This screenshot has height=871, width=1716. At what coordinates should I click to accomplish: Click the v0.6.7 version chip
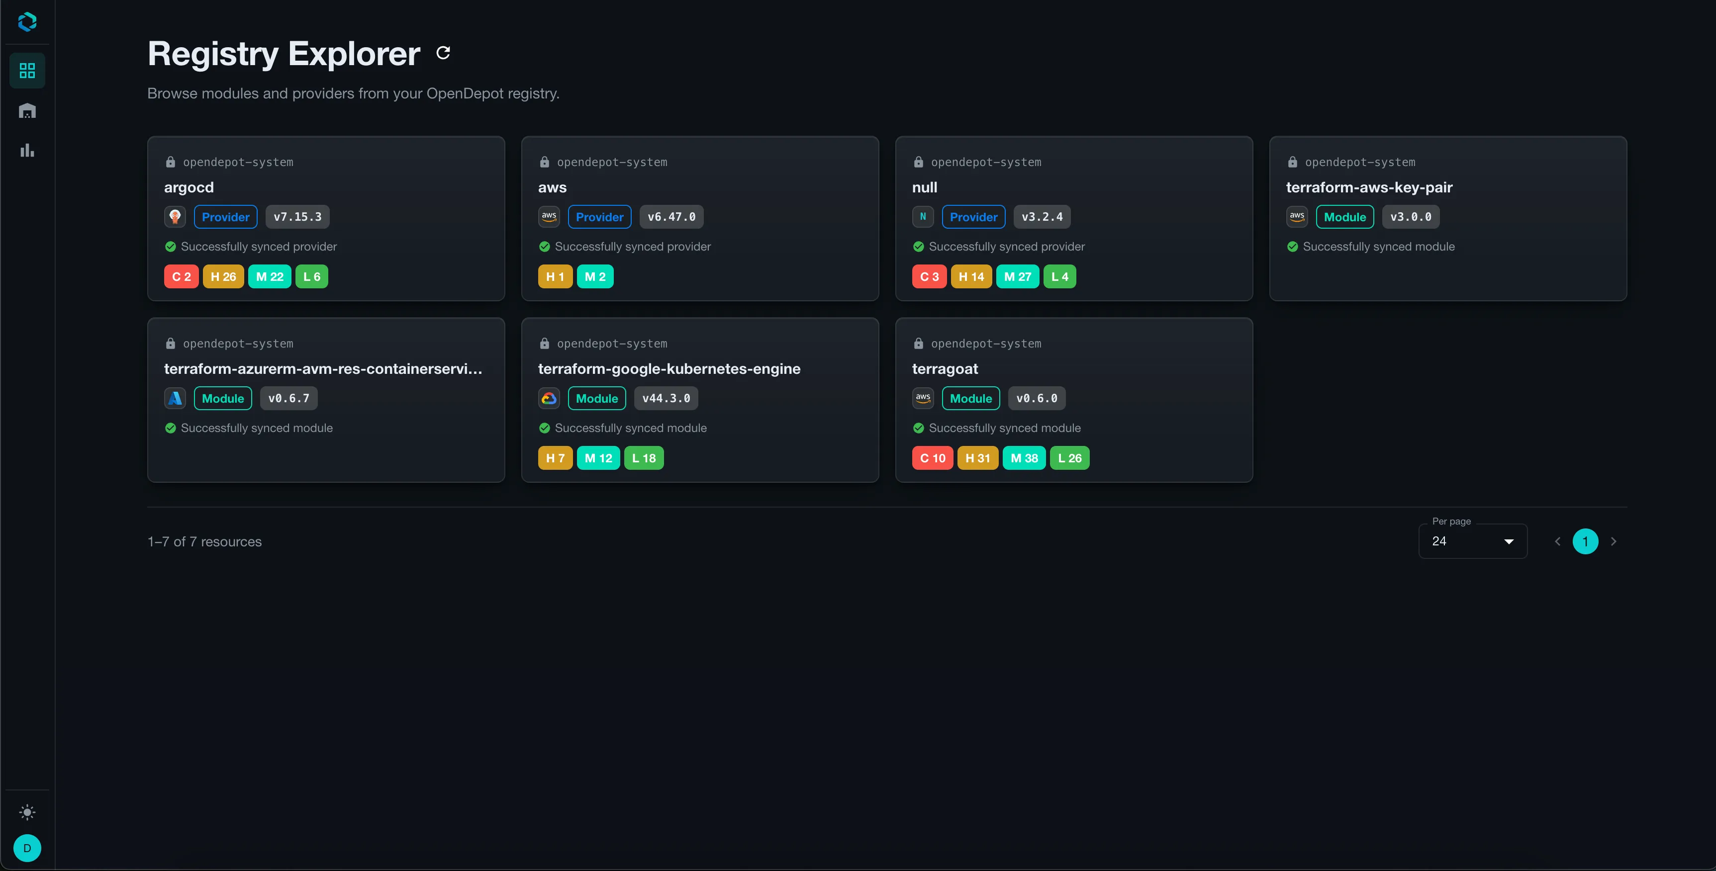(289, 398)
